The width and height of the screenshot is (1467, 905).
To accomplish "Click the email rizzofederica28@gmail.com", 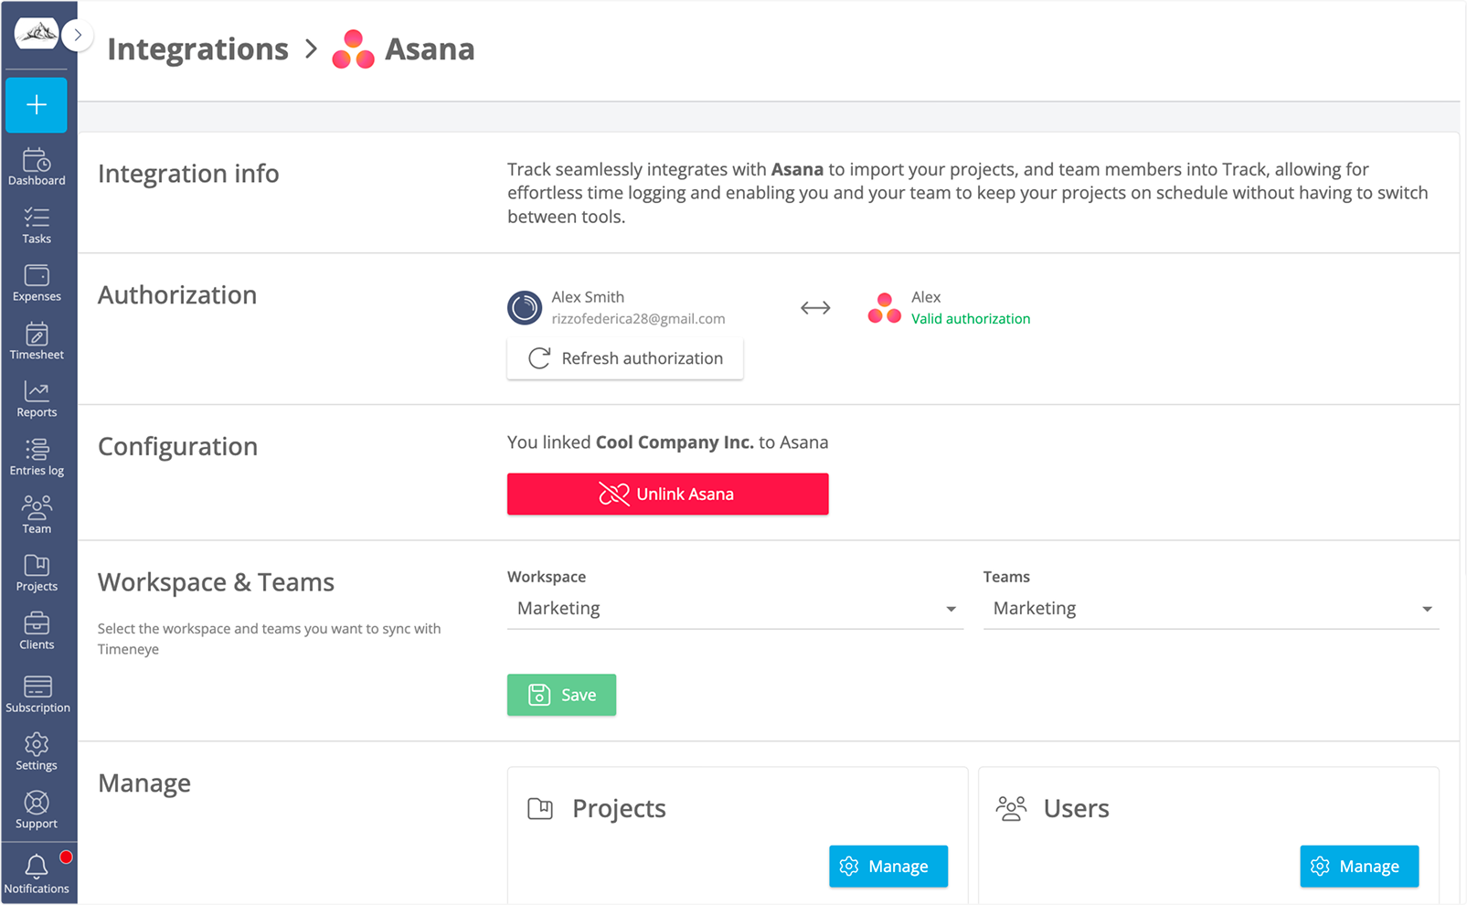I will [x=638, y=319].
